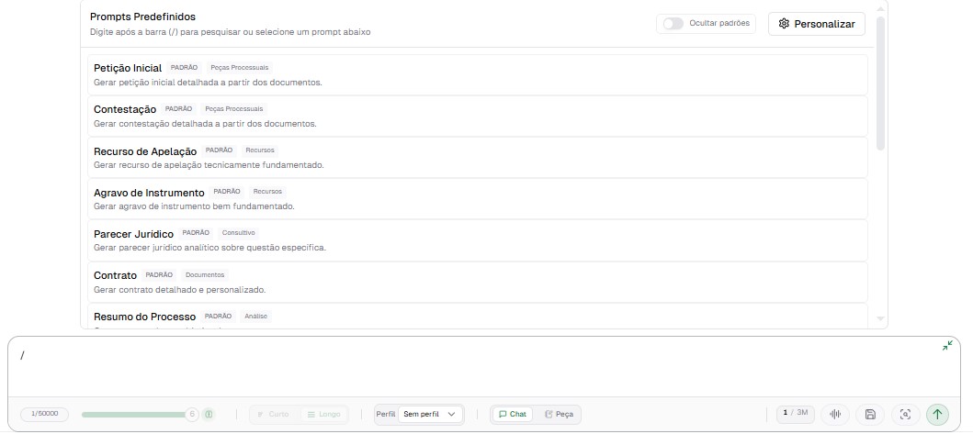Click the save floppy disk icon
Image resolution: width=973 pixels, height=434 pixels.
(x=870, y=414)
